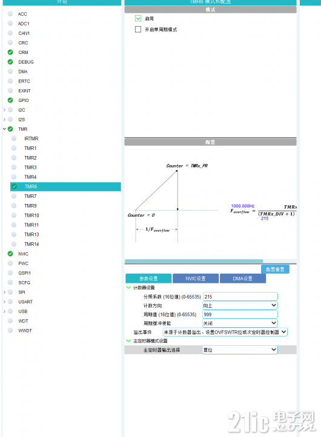Click the 分频系数 divider input field
This screenshot has width=321, height=437.
tap(240, 297)
